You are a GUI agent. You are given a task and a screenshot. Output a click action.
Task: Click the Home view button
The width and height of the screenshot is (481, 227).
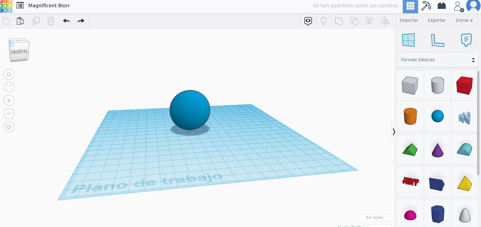pos(9,74)
